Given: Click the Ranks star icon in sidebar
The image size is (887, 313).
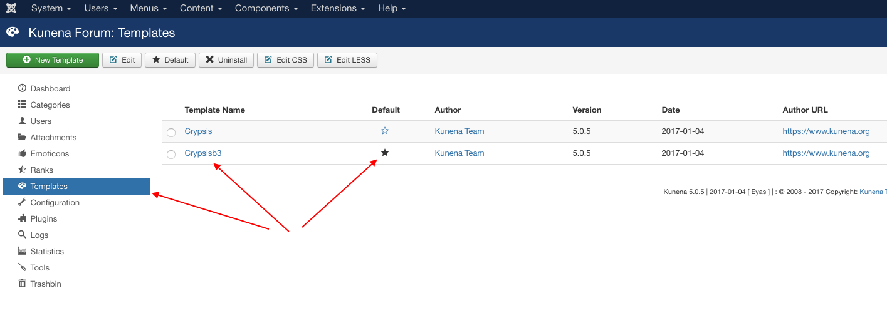Looking at the screenshot, I should tap(23, 170).
